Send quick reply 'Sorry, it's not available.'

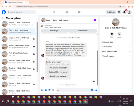pyautogui.click(x=58, y=76)
